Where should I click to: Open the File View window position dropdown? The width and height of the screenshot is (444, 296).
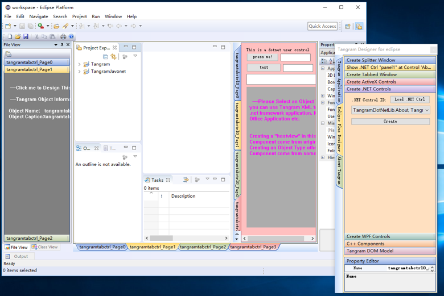point(56,45)
